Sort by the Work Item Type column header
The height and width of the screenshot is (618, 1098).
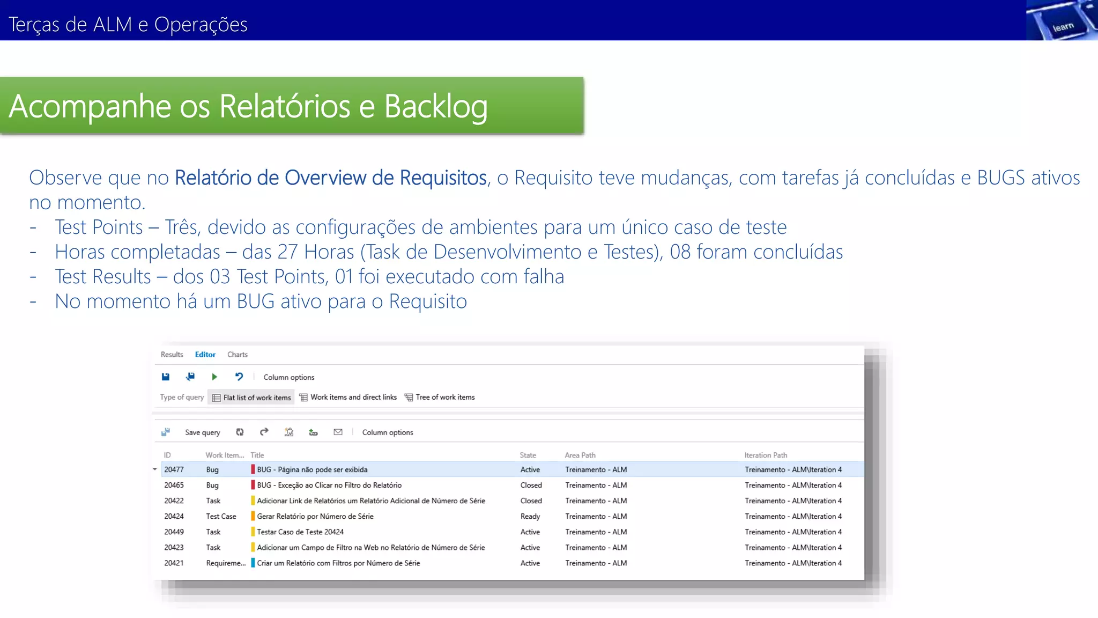coord(225,455)
